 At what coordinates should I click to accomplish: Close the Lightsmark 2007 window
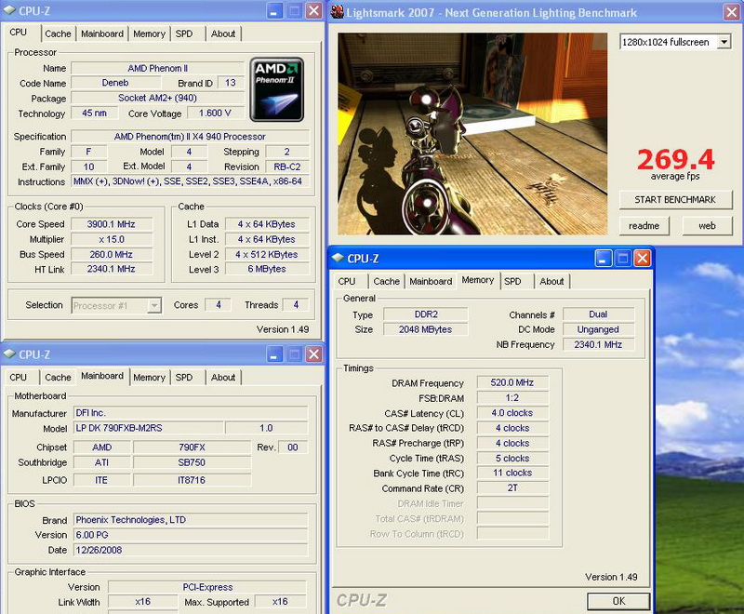[x=731, y=12]
